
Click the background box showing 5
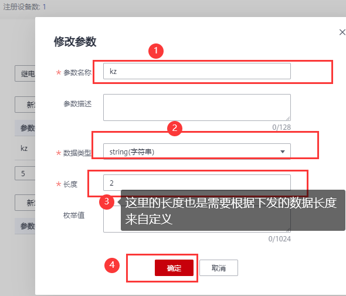(25, 173)
